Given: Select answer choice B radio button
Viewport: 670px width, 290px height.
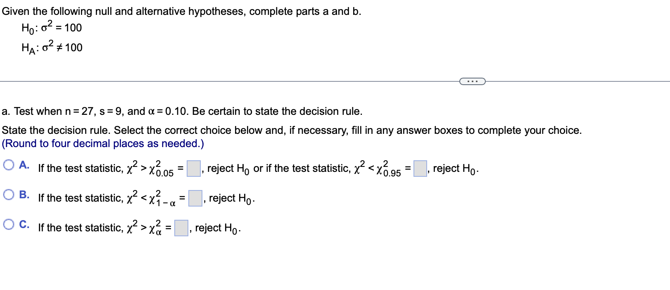Looking at the screenshot, I should [x=9, y=195].
